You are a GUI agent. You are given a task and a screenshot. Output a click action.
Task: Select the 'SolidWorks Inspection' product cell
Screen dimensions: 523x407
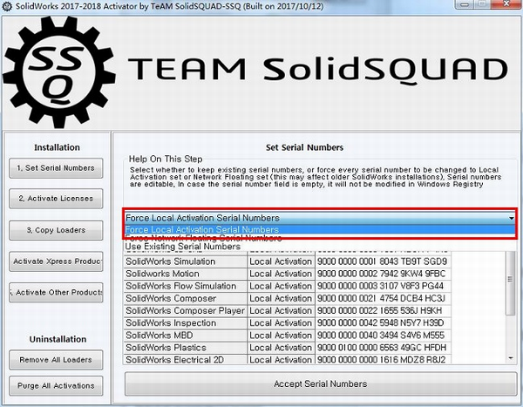(186, 323)
